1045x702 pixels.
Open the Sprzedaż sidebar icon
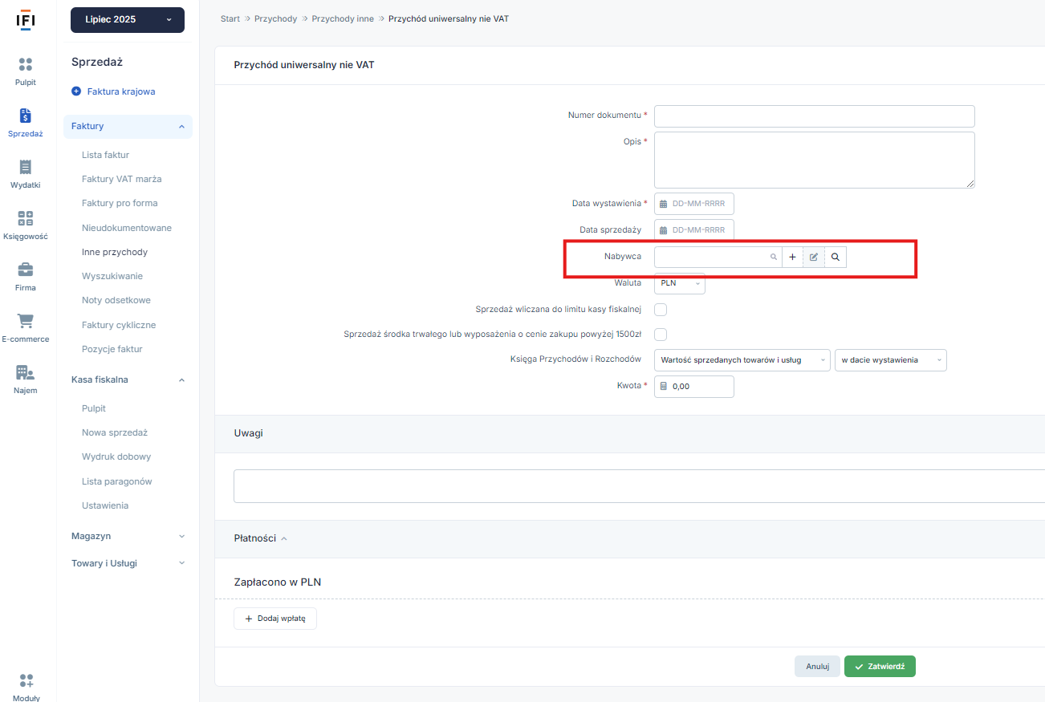pos(26,116)
